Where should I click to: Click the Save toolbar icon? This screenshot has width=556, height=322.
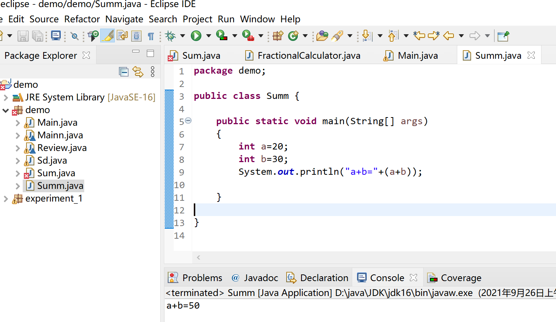point(23,36)
